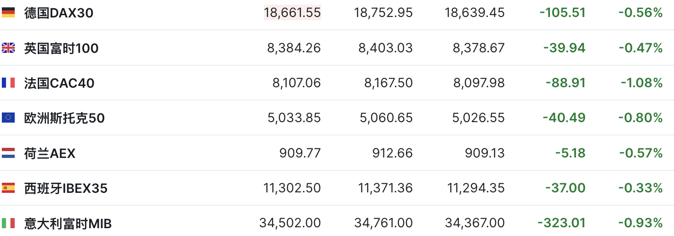This screenshot has height=236, width=674.
Task: Click the Italian flag icon
Action: pos(8,223)
